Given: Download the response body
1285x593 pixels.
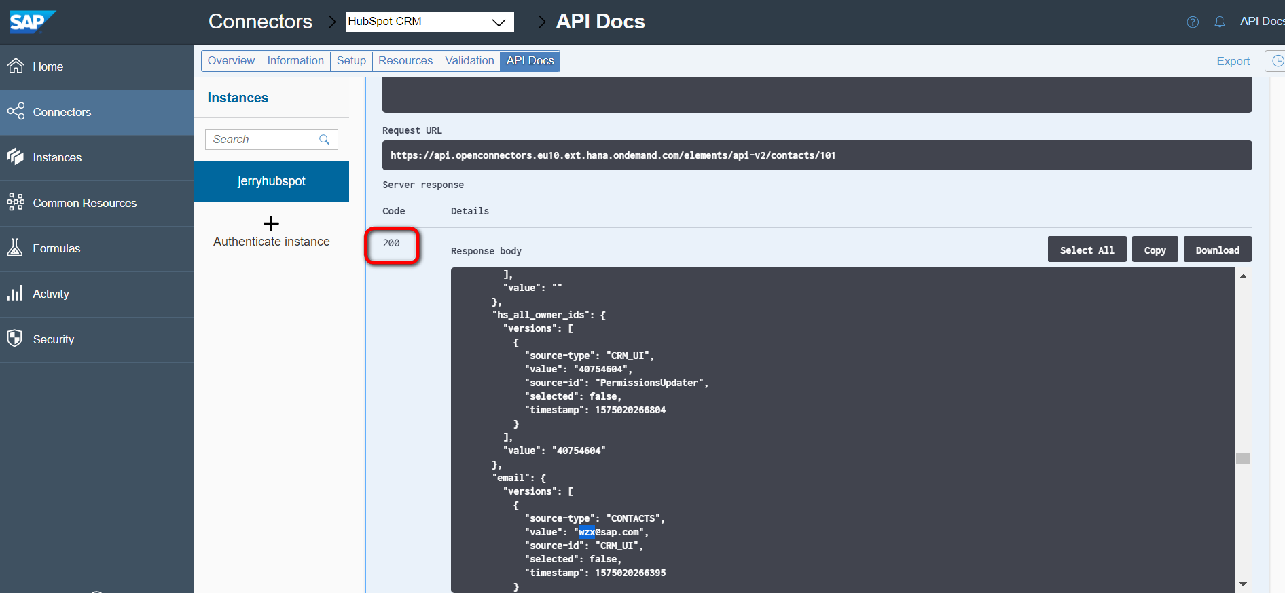Looking at the screenshot, I should point(1217,250).
